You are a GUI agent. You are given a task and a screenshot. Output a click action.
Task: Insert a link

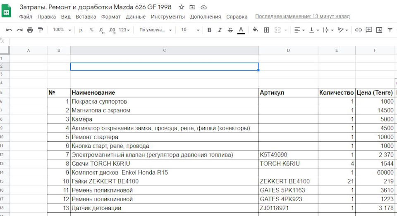pos(358,30)
